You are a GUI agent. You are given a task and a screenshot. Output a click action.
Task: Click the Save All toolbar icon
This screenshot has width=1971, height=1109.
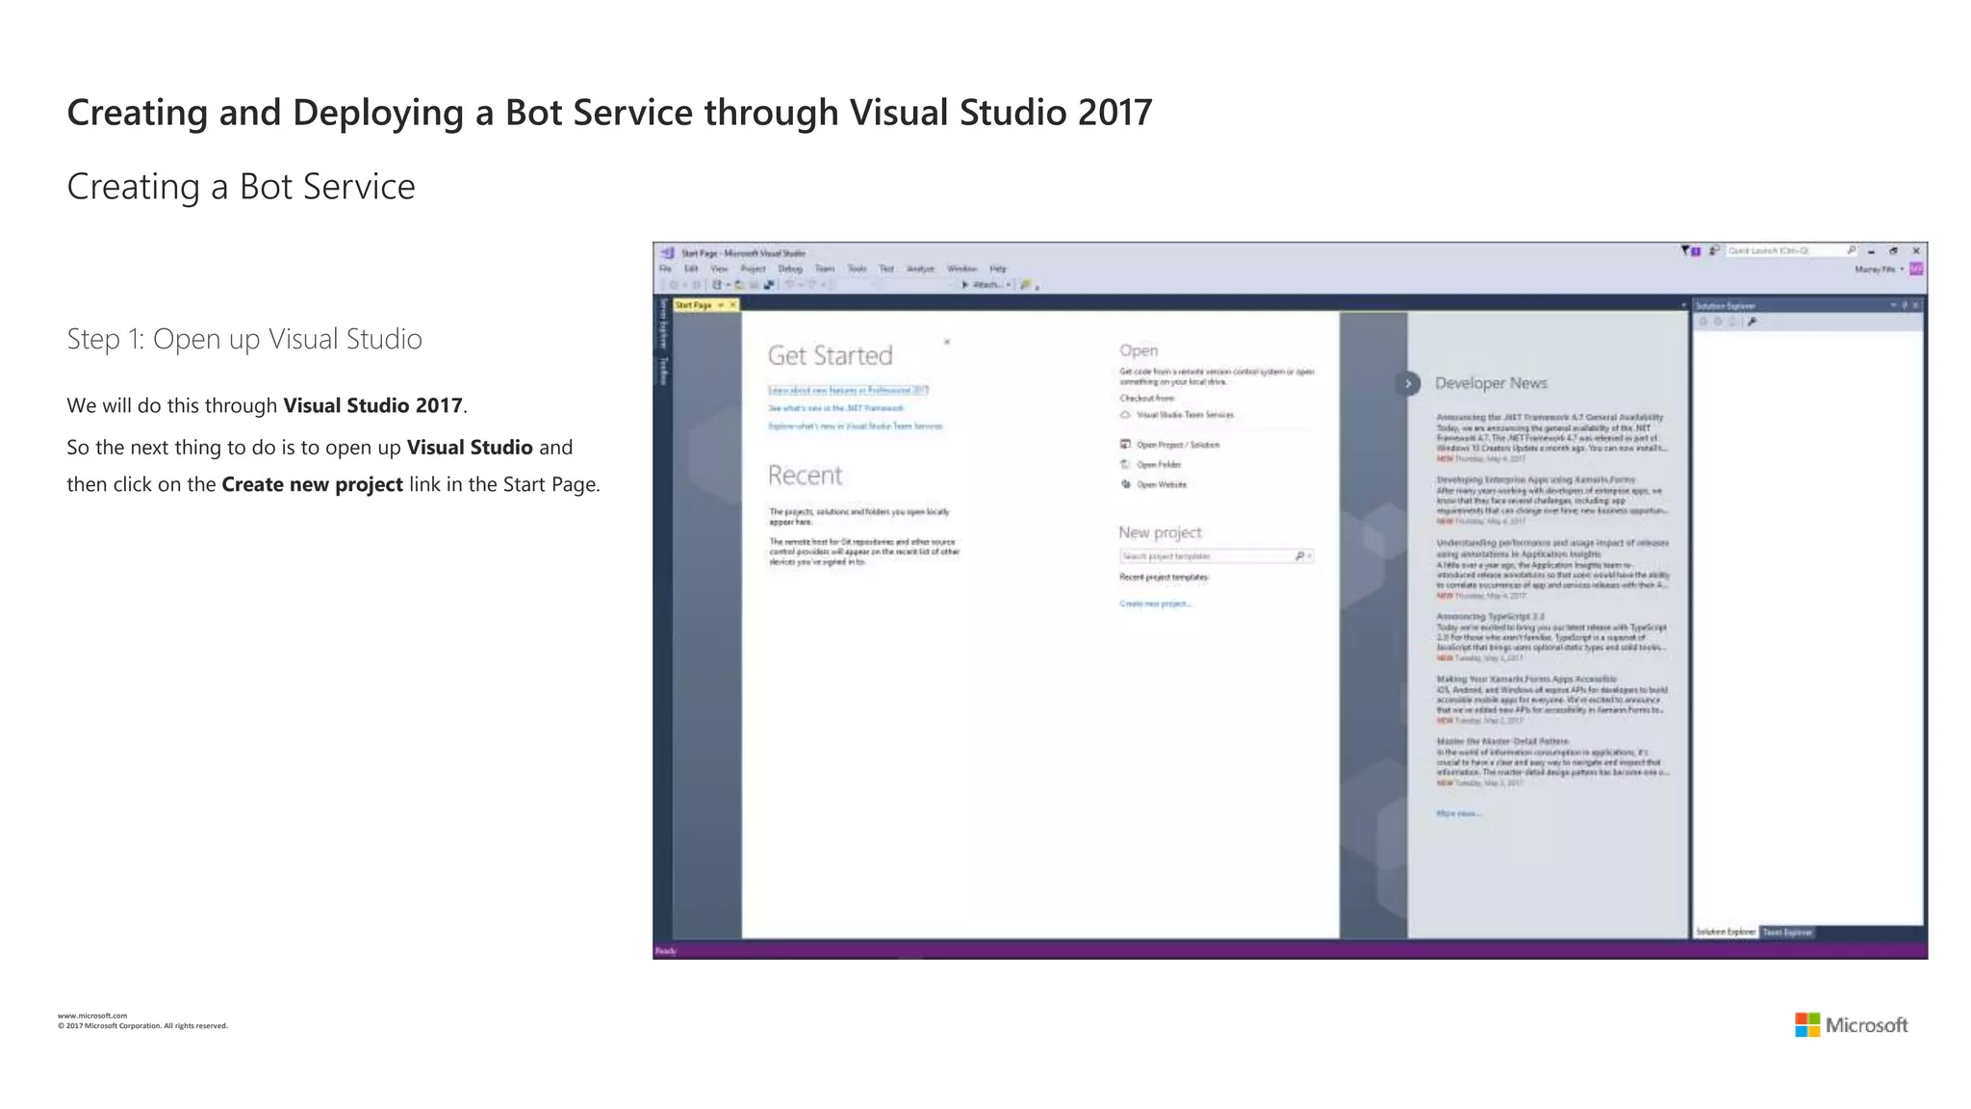click(769, 285)
